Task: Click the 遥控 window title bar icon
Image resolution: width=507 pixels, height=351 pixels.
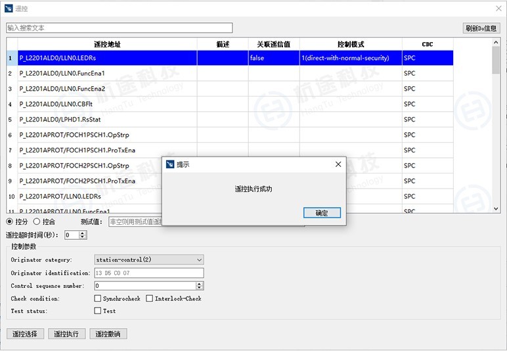Action: 9,9
